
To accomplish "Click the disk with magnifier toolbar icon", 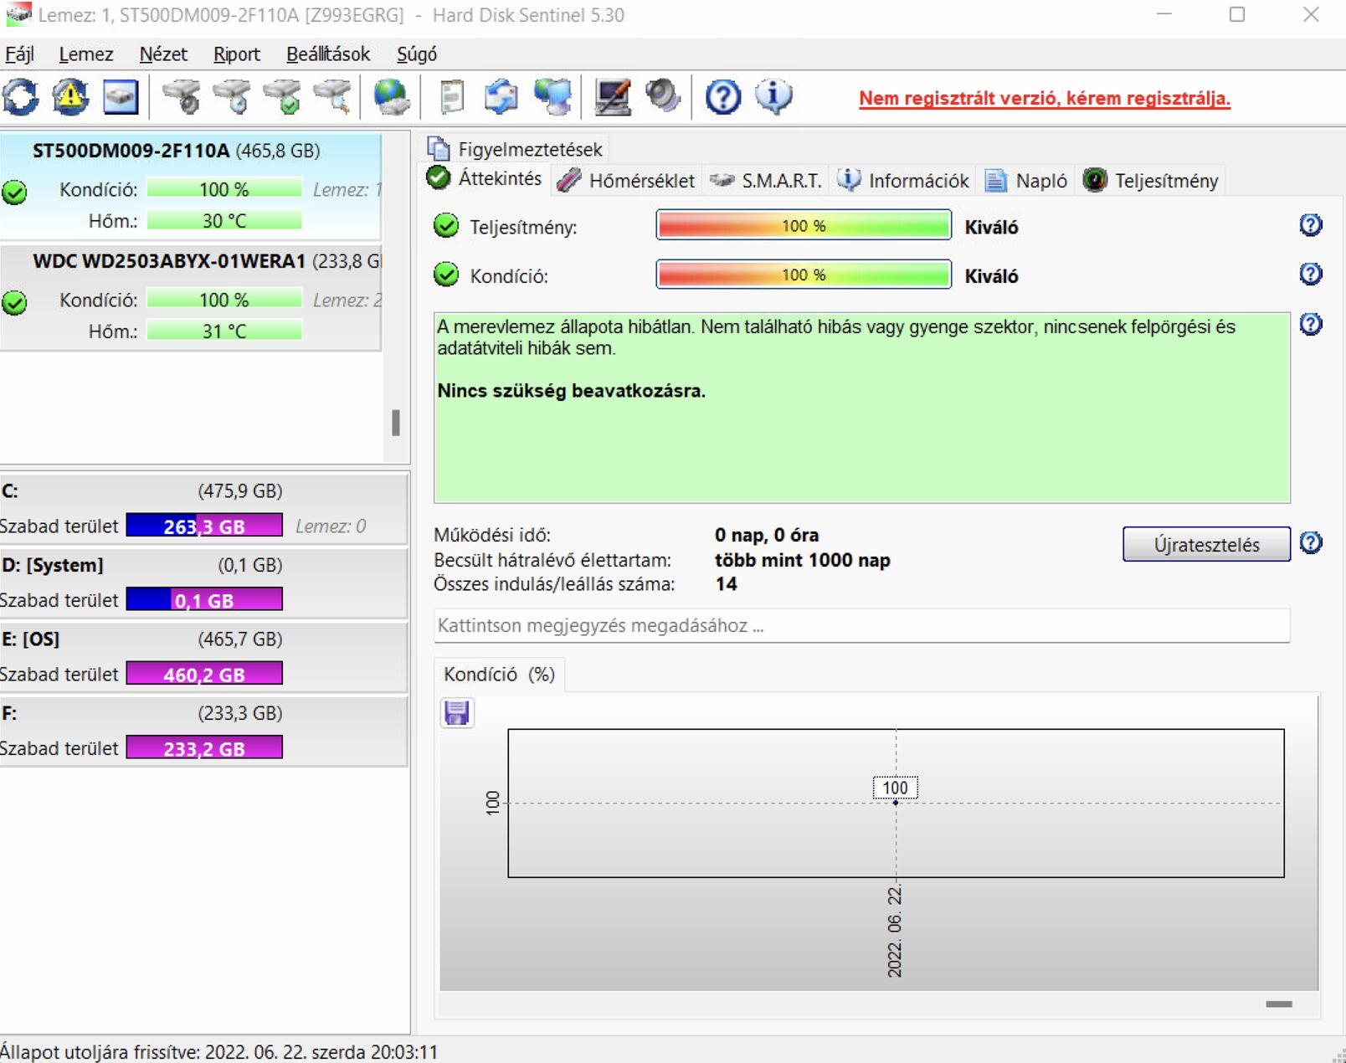I will click(332, 97).
